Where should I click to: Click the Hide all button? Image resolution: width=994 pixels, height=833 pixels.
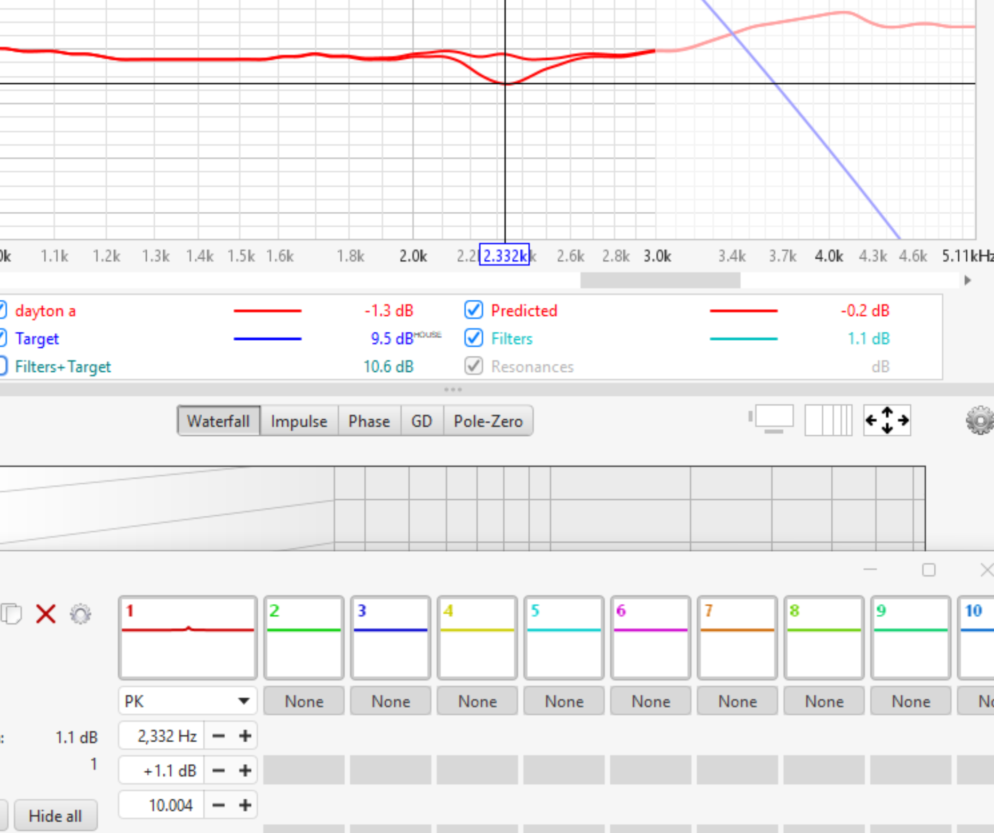55,815
